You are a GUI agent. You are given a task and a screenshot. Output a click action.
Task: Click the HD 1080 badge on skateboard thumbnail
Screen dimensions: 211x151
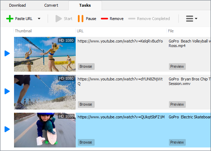66,116
